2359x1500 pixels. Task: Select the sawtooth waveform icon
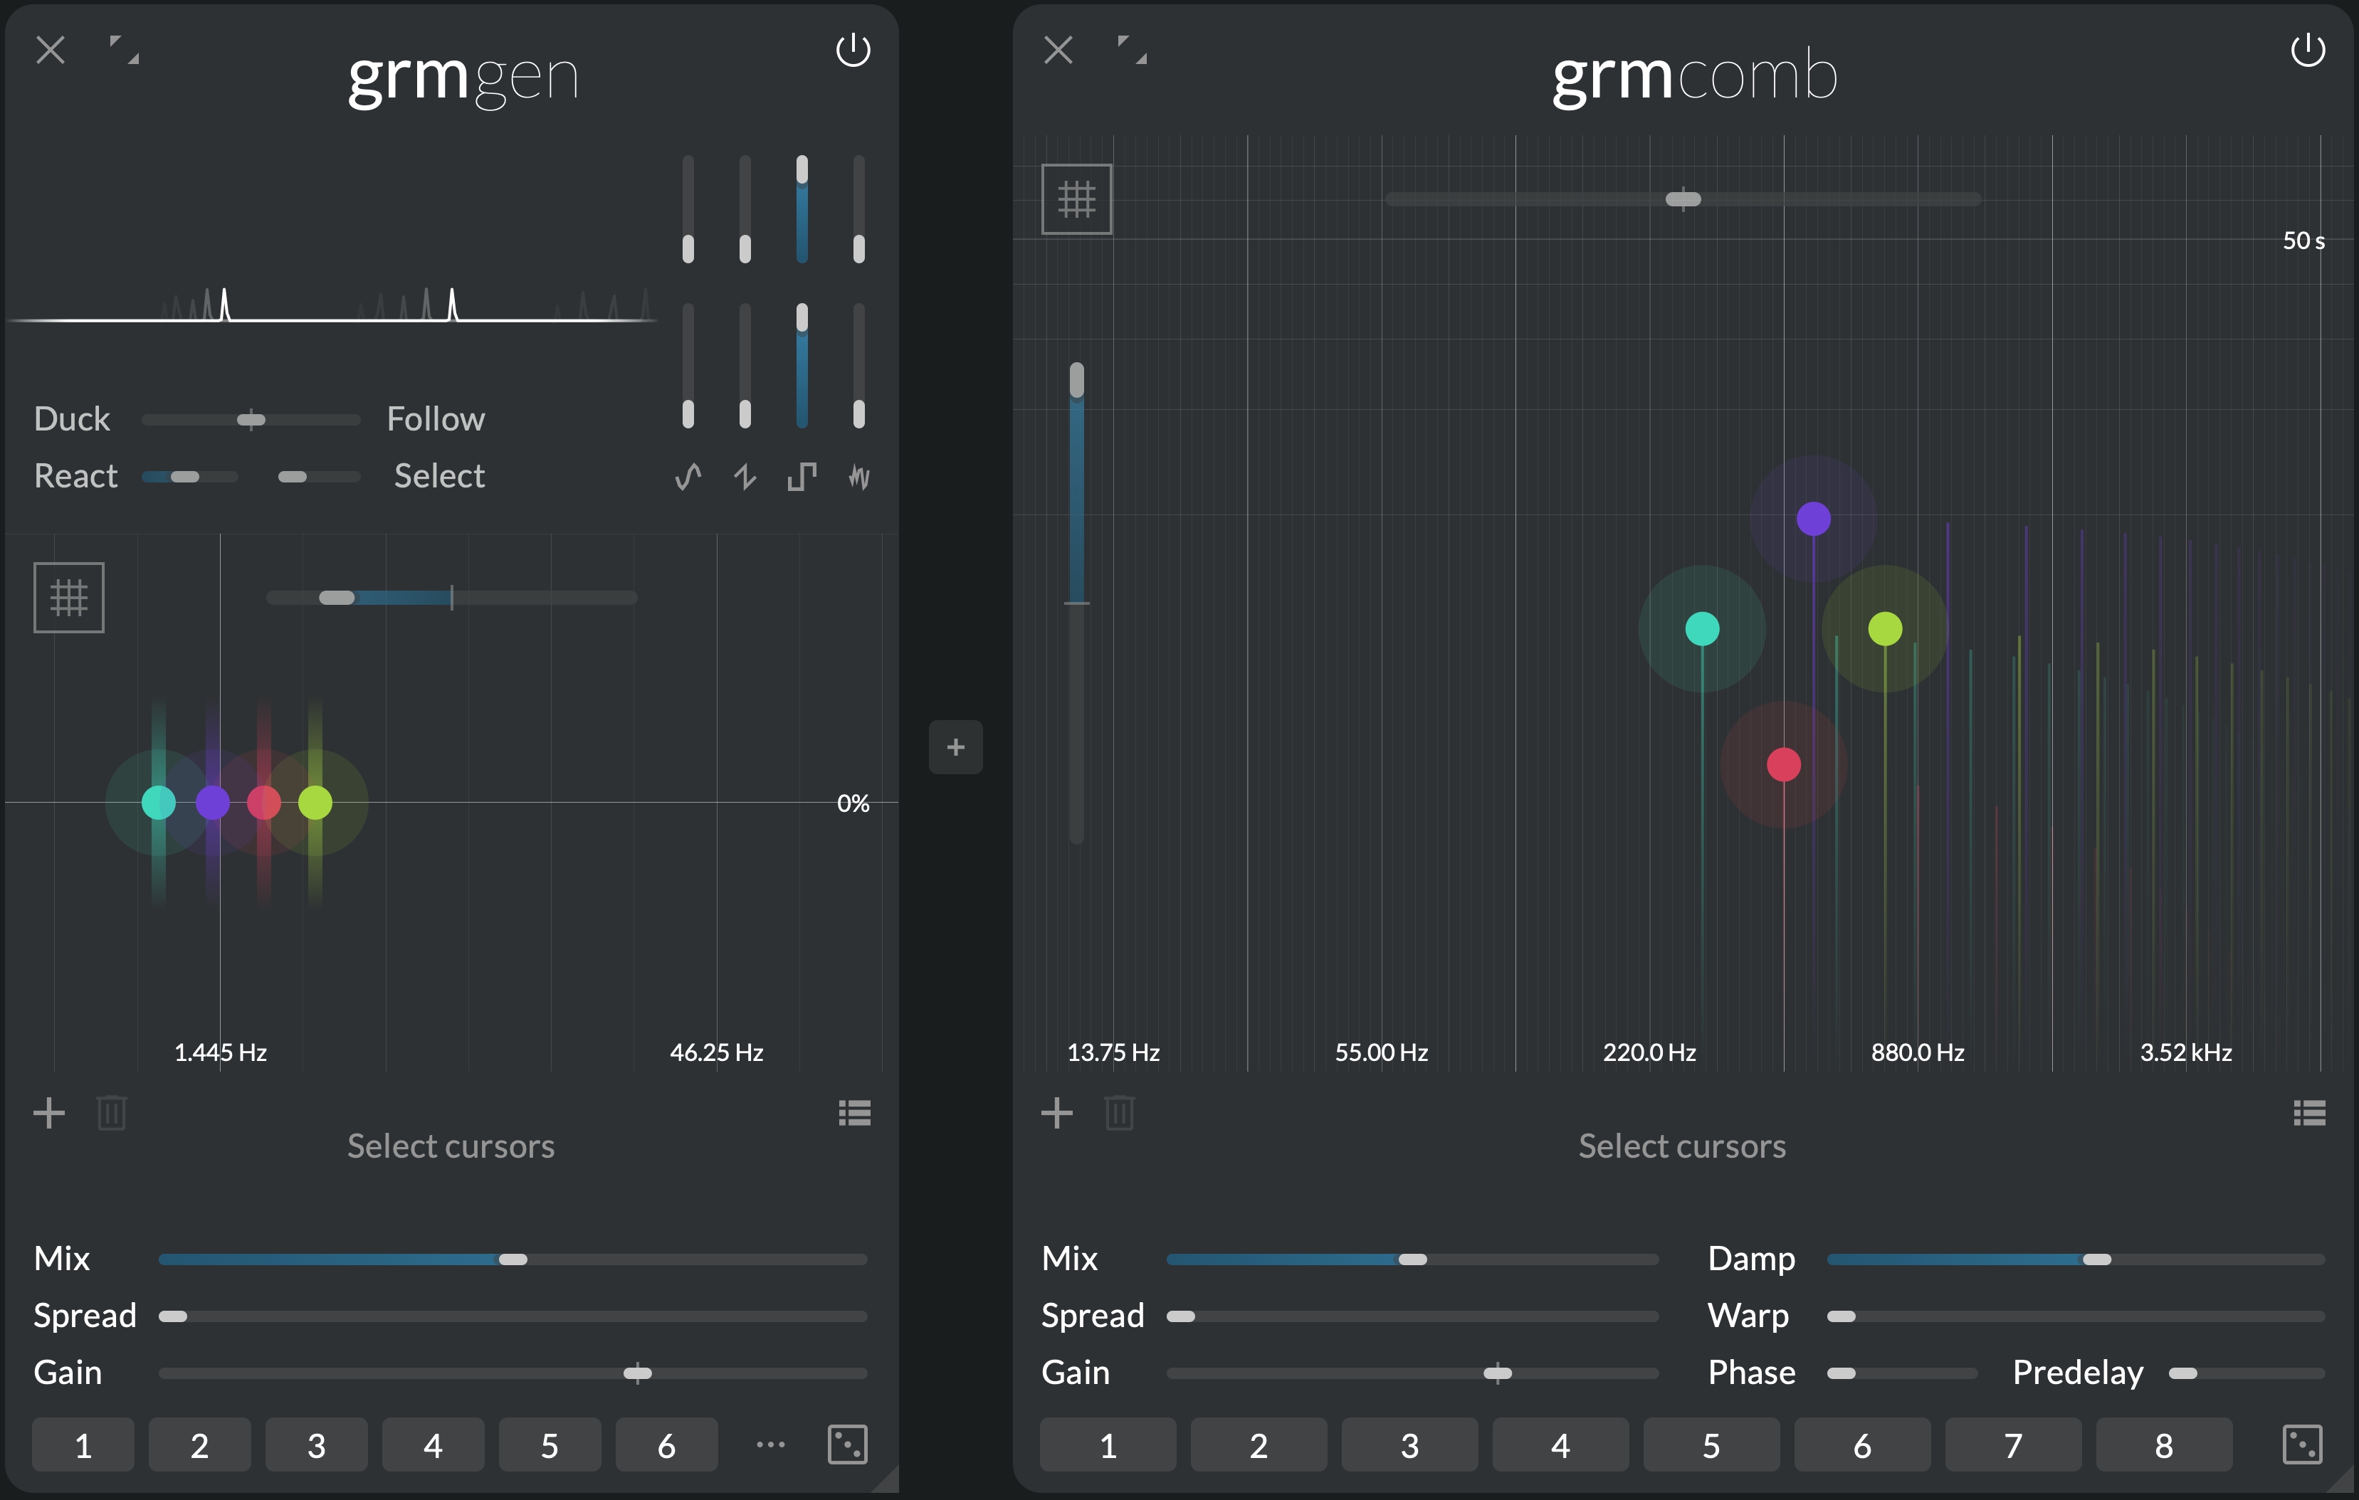tap(745, 477)
